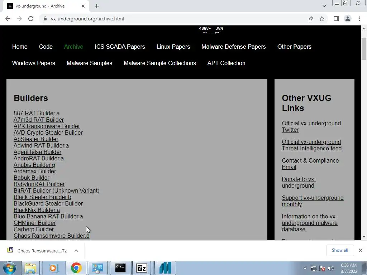The width and height of the screenshot is (367, 275).
Task: Open Official vx-underground Twitter link
Action: coord(311,126)
